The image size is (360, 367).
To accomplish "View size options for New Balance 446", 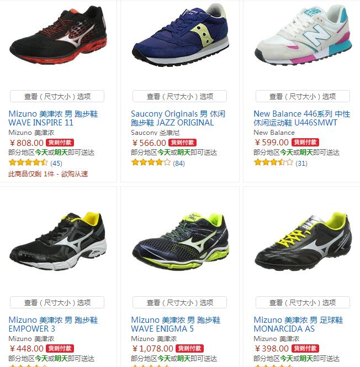I will (x=303, y=96).
